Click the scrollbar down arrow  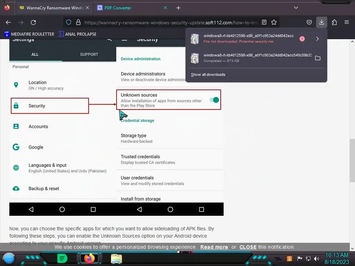[x=352, y=249]
